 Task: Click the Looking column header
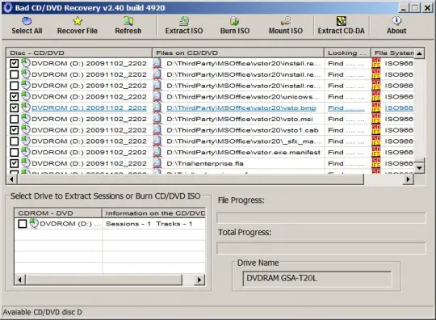347,53
